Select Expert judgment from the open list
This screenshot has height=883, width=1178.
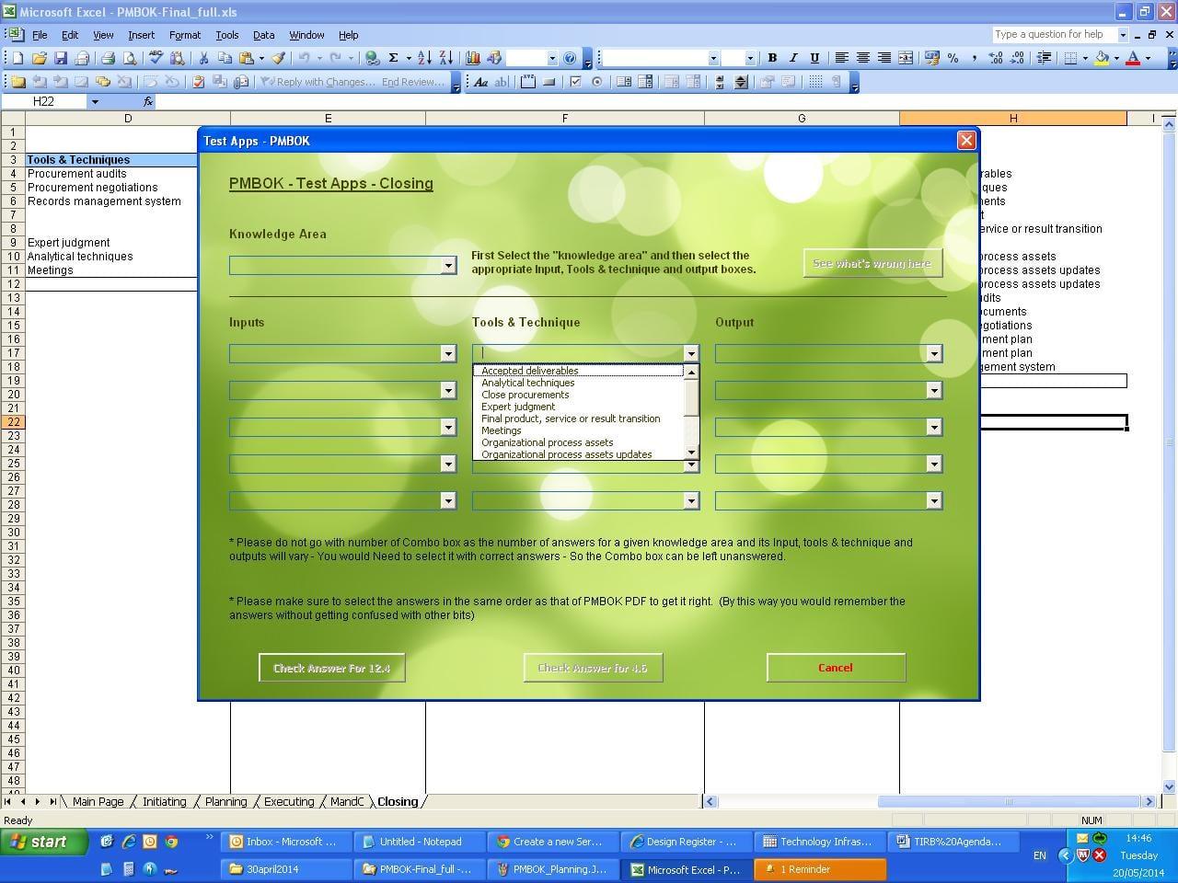pos(518,406)
